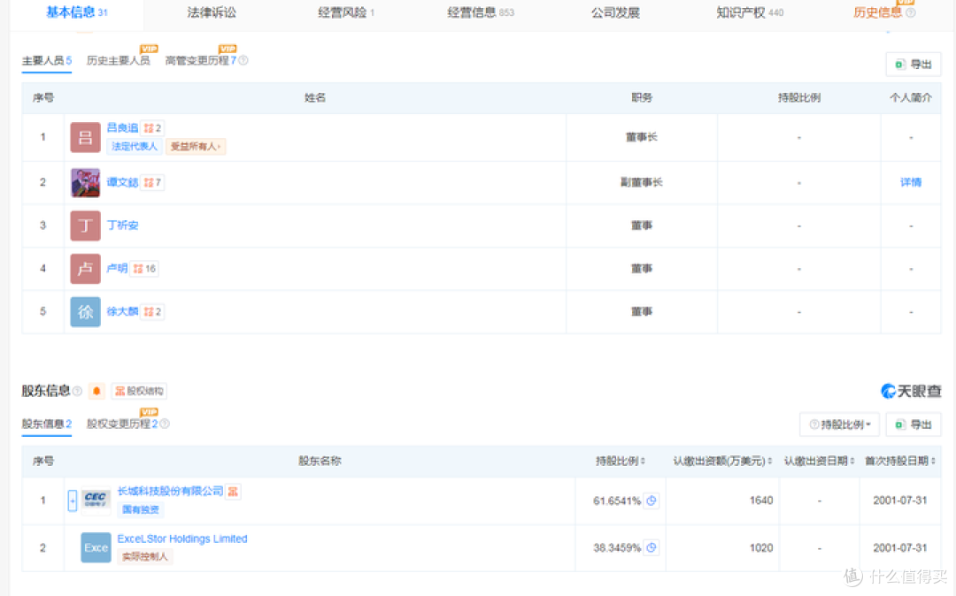This screenshot has width=956, height=596.
Task: Open the 经营风险 tab
Action: click(346, 12)
